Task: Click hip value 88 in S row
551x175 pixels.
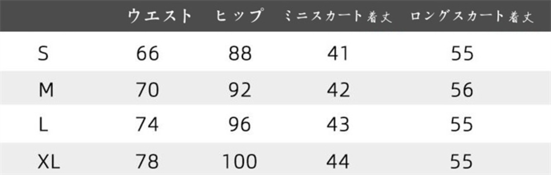Action: [240, 54]
